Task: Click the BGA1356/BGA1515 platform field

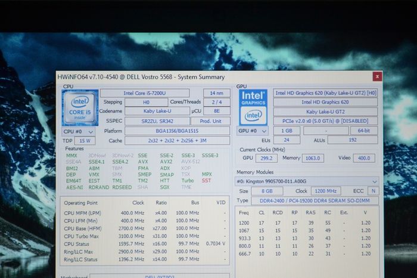Action: (x=177, y=131)
